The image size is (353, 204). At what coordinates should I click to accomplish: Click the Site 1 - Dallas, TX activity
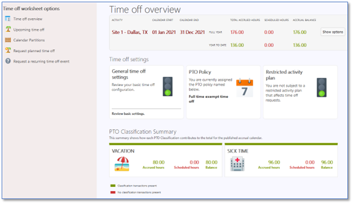click(x=129, y=32)
